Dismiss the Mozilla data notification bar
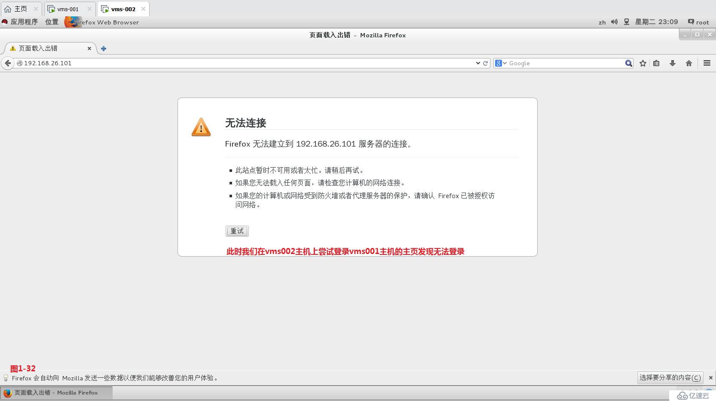 pos(710,378)
